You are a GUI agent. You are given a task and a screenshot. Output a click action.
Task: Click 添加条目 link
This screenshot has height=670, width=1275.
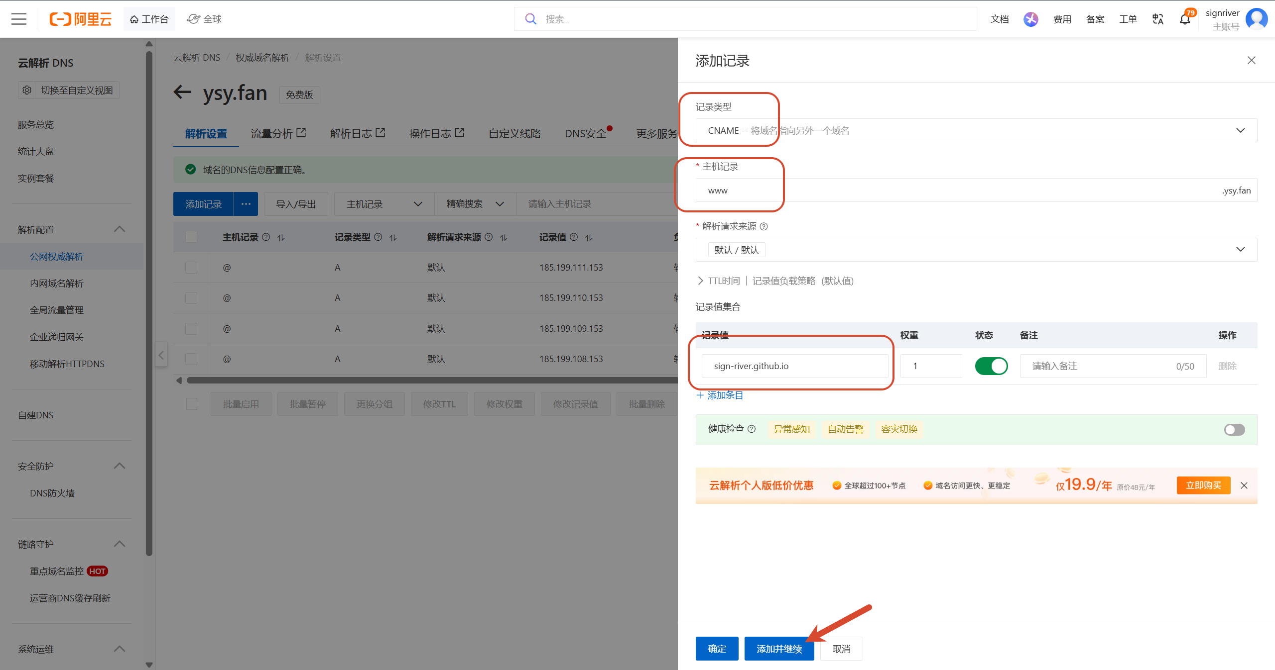(720, 395)
